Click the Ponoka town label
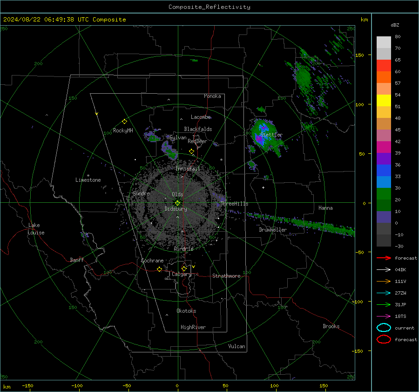The image size is (419, 392). (x=212, y=96)
